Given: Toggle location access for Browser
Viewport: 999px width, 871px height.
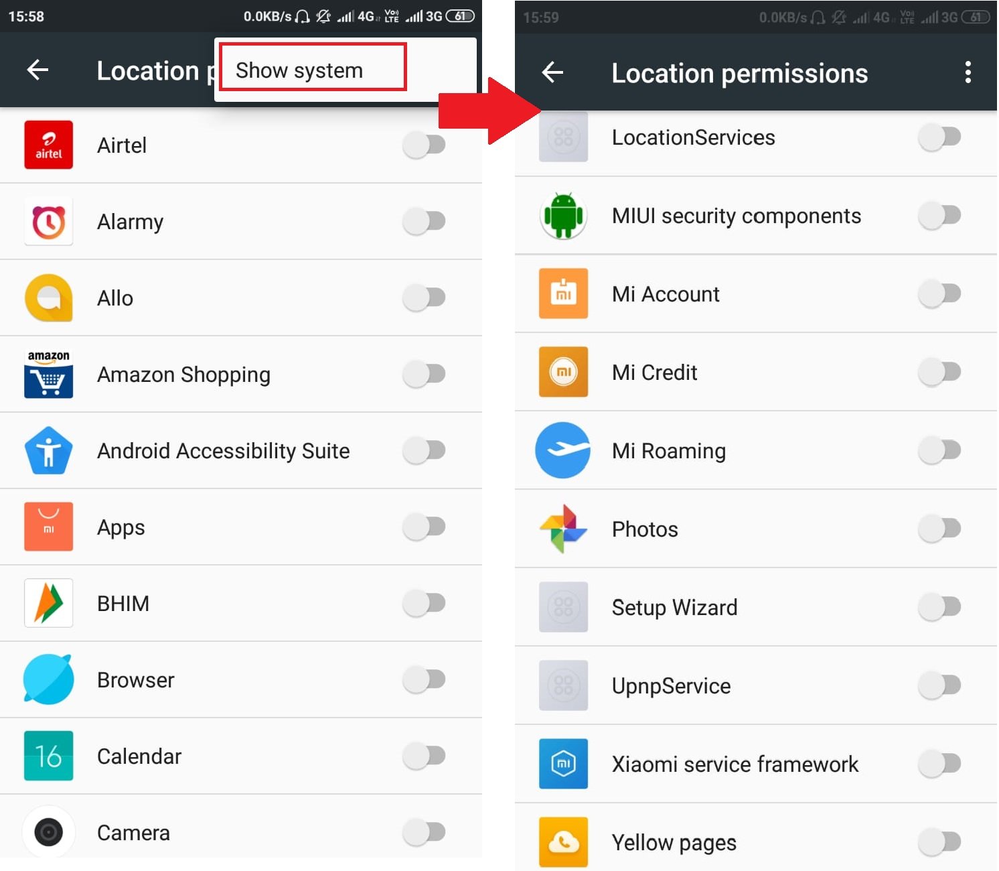Looking at the screenshot, I should 425,679.
